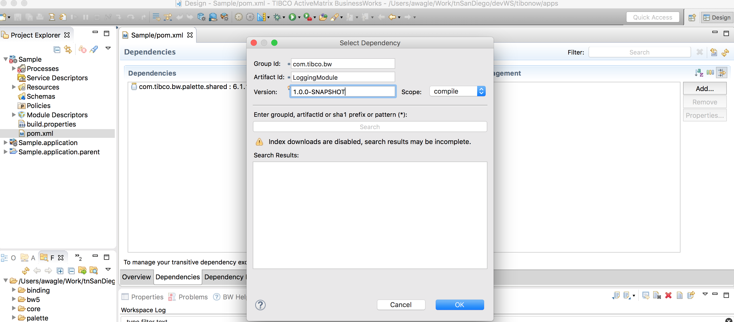Click Collapse All in the Project Explorer toolbar
Screen dimensions: 734x322
[57, 50]
